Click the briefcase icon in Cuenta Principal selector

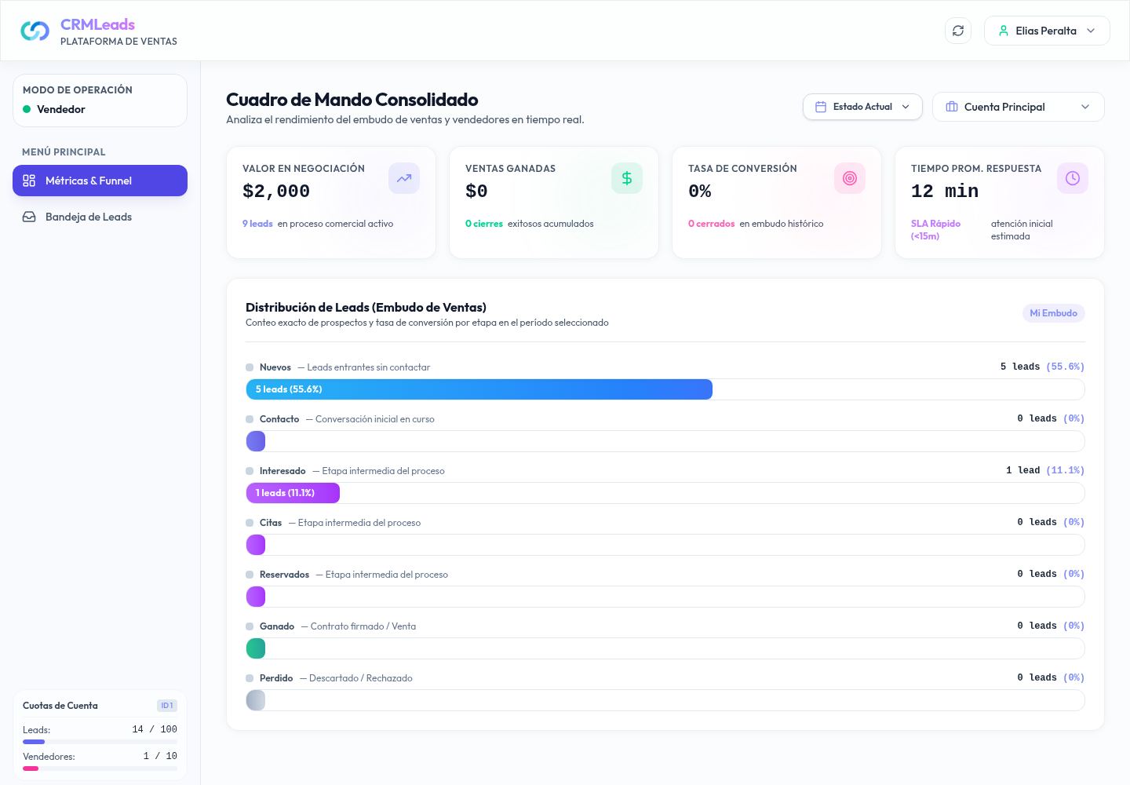tap(952, 107)
